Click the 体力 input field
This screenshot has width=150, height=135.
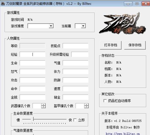pos(76,72)
